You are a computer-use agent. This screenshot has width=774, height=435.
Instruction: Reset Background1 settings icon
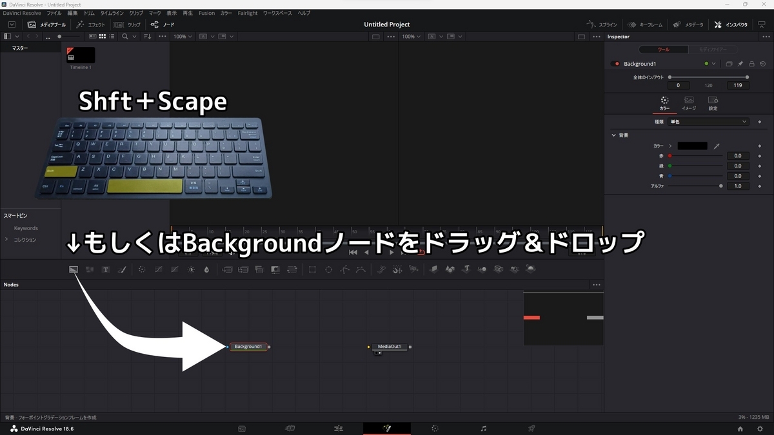point(763,64)
